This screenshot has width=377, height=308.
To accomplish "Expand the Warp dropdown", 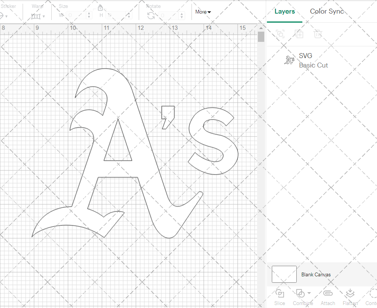I will (44, 16).
